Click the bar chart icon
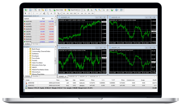This screenshot has height=106, width=180. (x=85, y=10)
